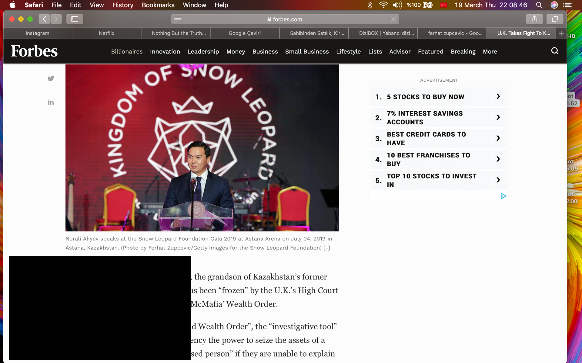Open the More navigation dropdown
582x363 pixels.
490,52
